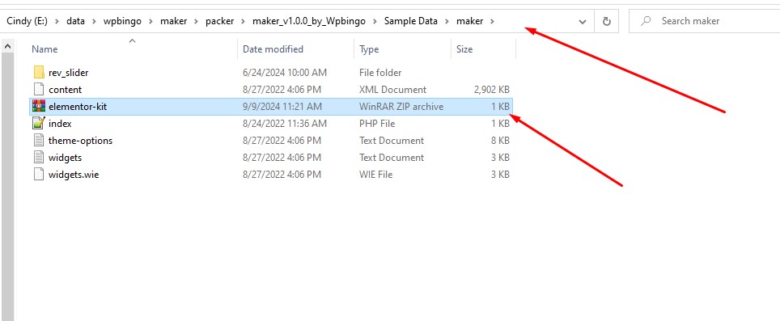The height and width of the screenshot is (321, 780).
Task: Sort files by Date modified column
Action: (x=273, y=49)
